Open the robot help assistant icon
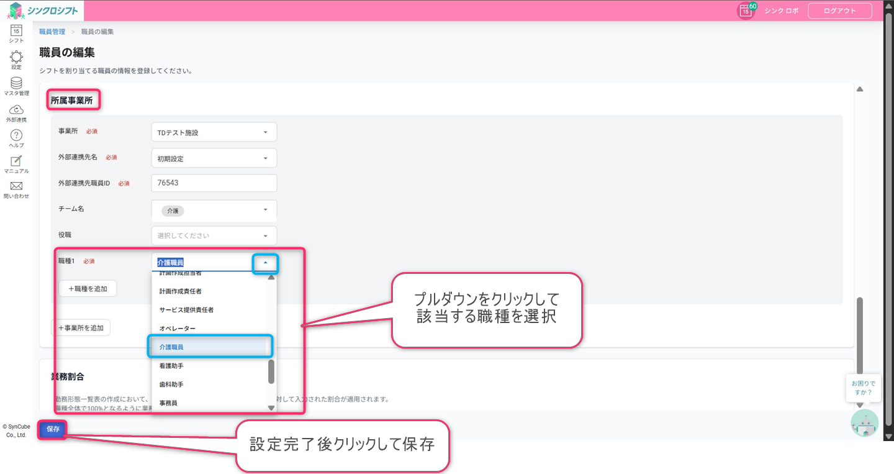This screenshot has width=894, height=474. [x=864, y=423]
